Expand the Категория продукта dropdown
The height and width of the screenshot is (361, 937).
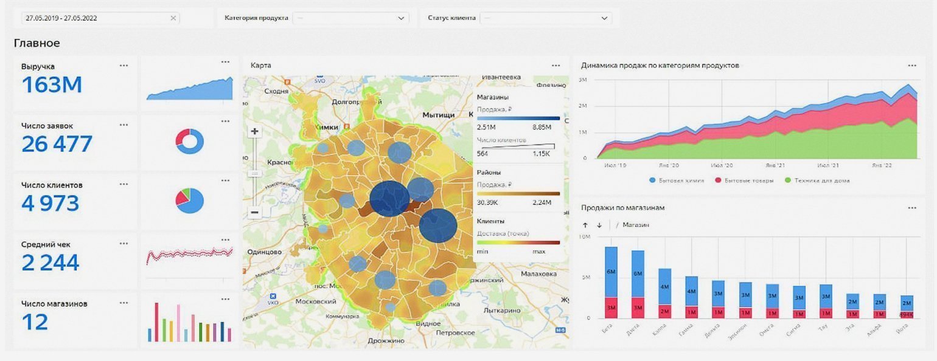coord(350,18)
